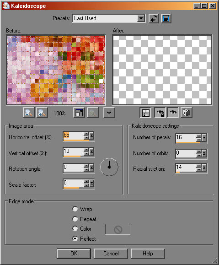Select the Color edge mode
Image resolution: width=219 pixels, height=265 pixels.
click(75, 229)
